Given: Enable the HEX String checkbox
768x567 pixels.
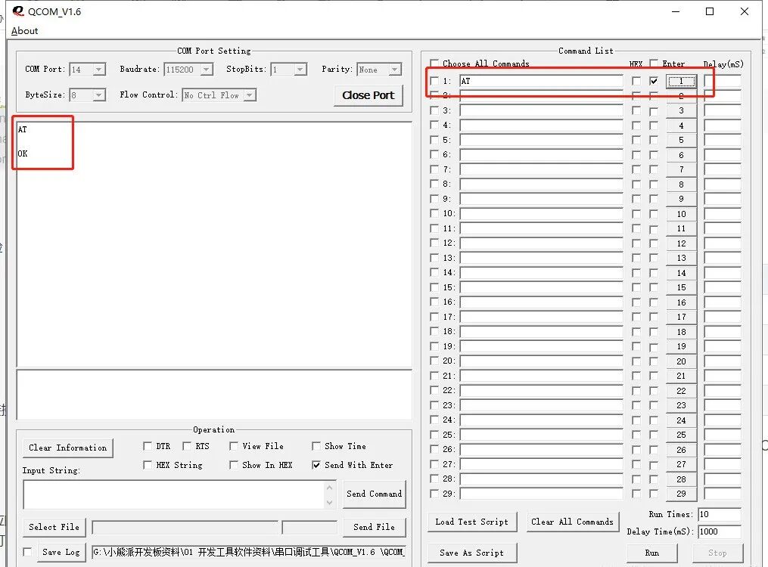Looking at the screenshot, I should pyautogui.click(x=148, y=465).
